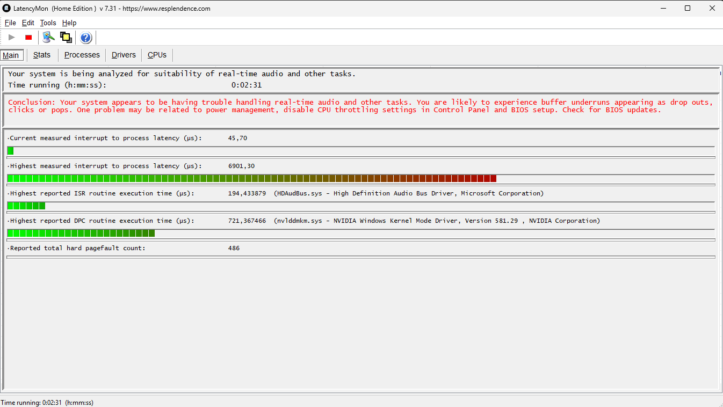Click the highest interrupt latency bar
Screen dimensions: 723x407
[x=361, y=178]
